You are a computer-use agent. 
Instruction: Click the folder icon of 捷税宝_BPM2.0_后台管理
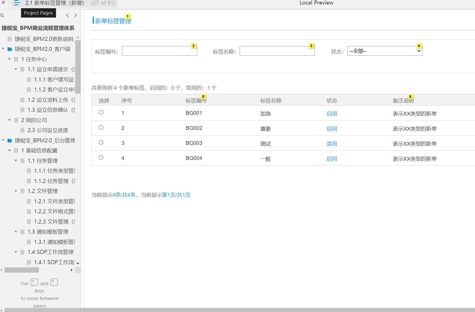[x=10, y=141]
